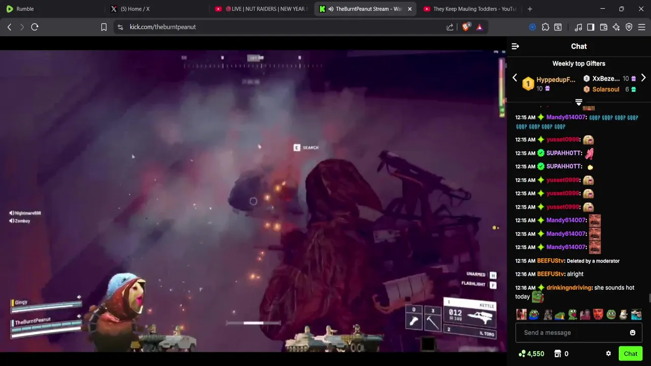The width and height of the screenshot is (651, 366).
Task: Click the share page icon in address bar
Action: pos(450,27)
